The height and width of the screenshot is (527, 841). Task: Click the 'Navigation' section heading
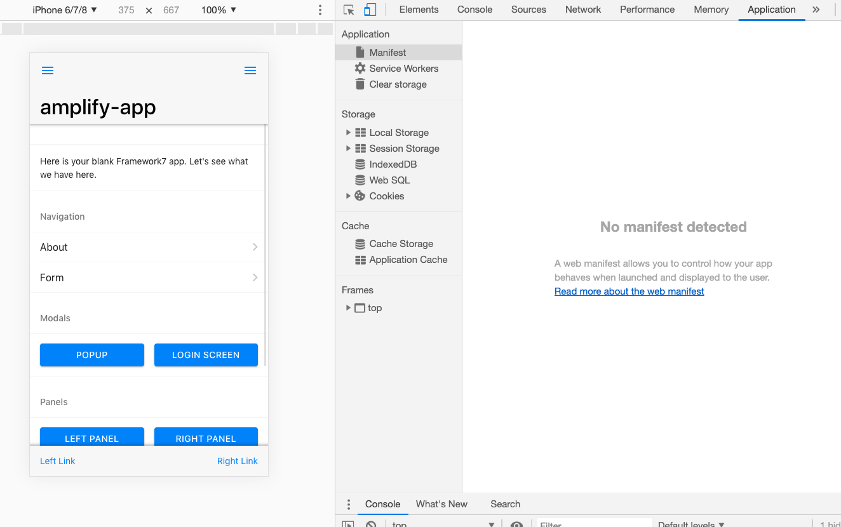click(62, 217)
